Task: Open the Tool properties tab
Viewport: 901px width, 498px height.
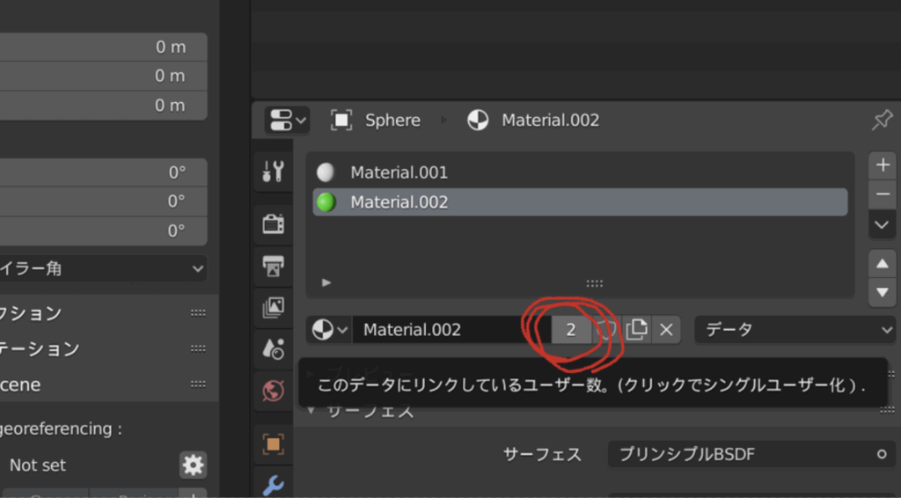Action: tap(273, 172)
